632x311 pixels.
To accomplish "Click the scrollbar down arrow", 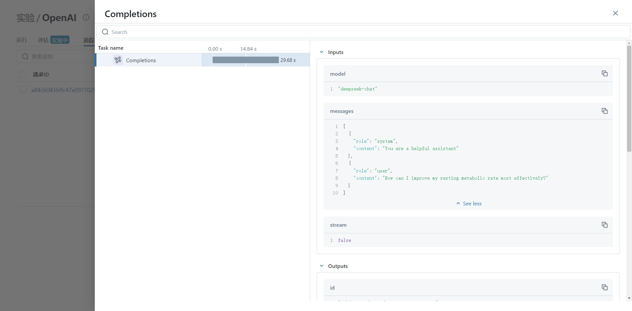I will [x=629, y=298].
